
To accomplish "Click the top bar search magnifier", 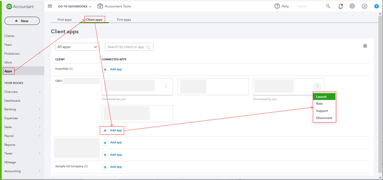I will point(328,6).
